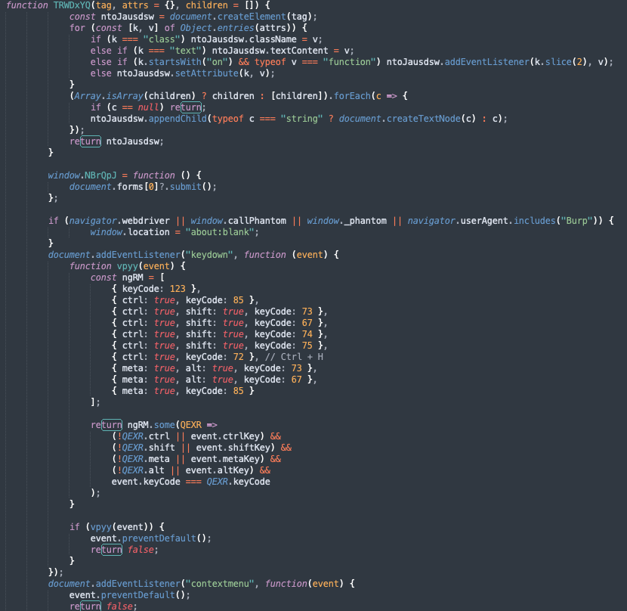This screenshot has width=627, height=611.
Task: Click vpyy in its function declaration
Action: pyautogui.click(x=127, y=266)
